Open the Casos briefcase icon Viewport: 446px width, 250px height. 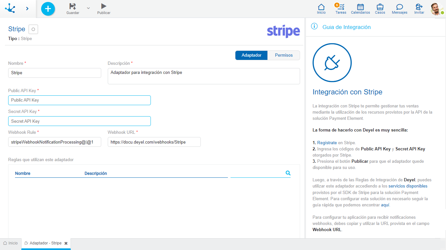pos(380,9)
